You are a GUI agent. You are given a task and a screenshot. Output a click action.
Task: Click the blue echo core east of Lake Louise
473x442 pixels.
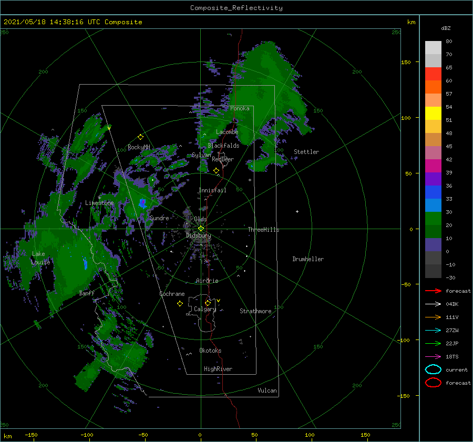[85, 263]
